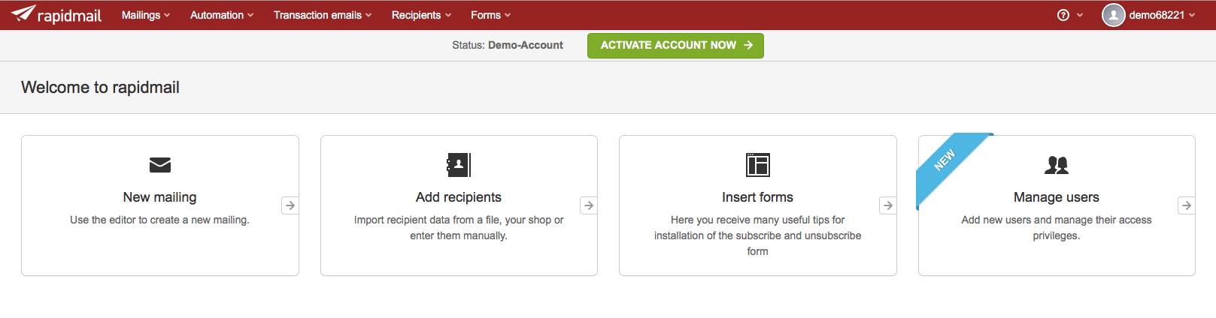
Task: Click the arrow on New mailing card
Action: click(290, 205)
